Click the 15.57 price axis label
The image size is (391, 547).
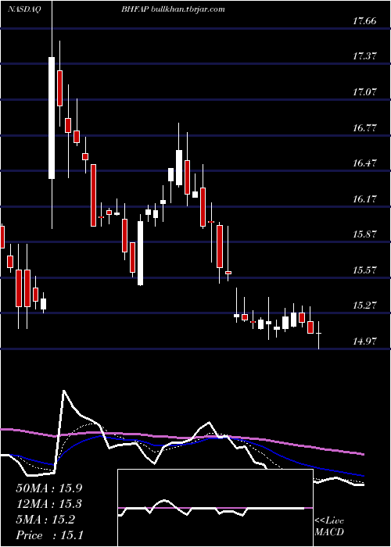tap(364, 270)
